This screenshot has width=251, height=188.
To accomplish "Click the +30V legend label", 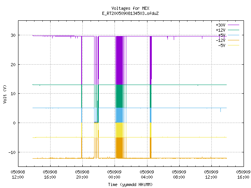I will [x=220, y=25].
